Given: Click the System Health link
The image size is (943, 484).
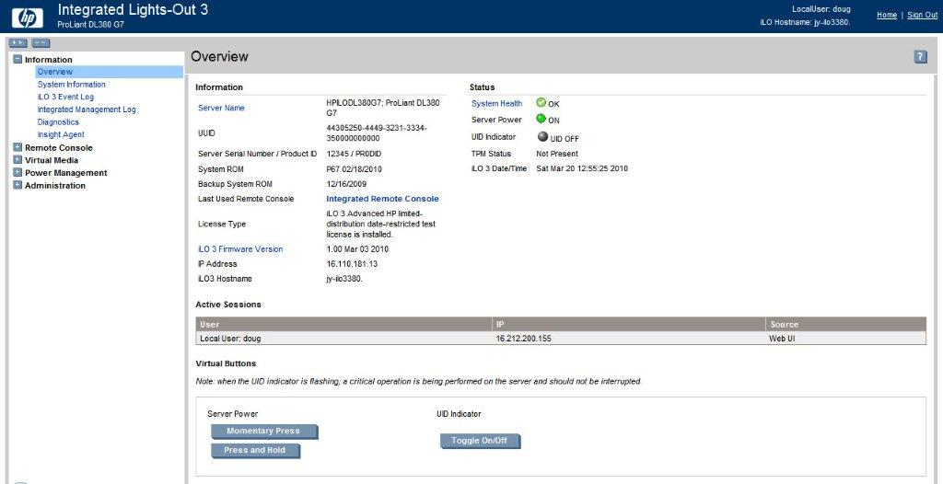Looking at the screenshot, I should click(496, 103).
